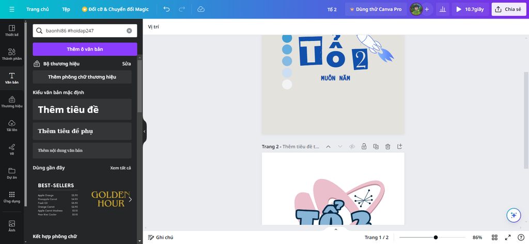Open Vị trí position tab
529x244 pixels.
(153, 27)
